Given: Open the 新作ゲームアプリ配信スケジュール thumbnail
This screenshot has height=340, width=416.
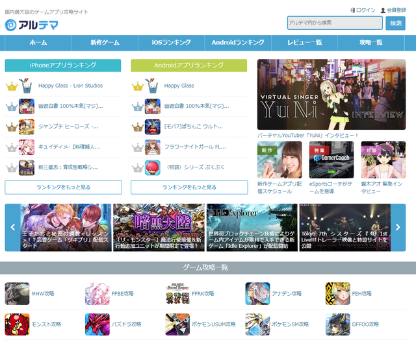Looking at the screenshot, I should tap(279, 160).
